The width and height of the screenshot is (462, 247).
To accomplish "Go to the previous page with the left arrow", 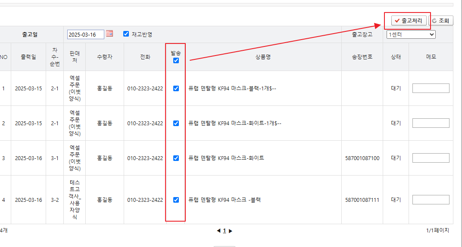I will pyautogui.click(x=219, y=231).
